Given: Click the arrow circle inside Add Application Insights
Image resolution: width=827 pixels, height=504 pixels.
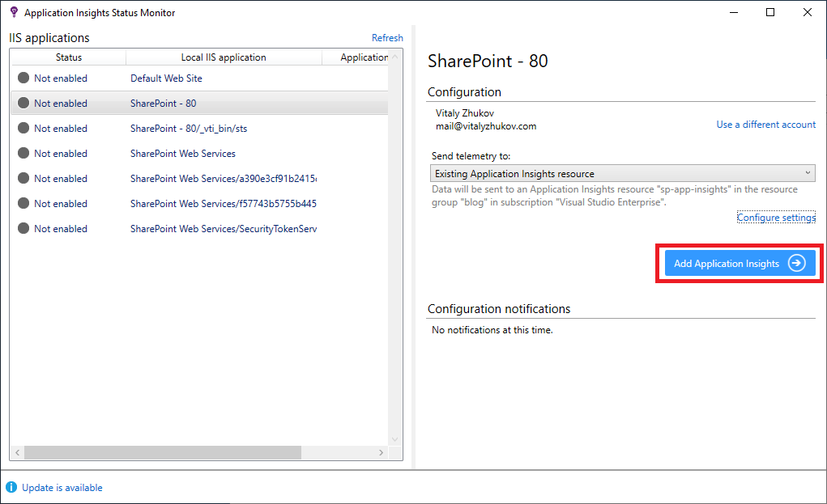Looking at the screenshot, I should [796, 263].
